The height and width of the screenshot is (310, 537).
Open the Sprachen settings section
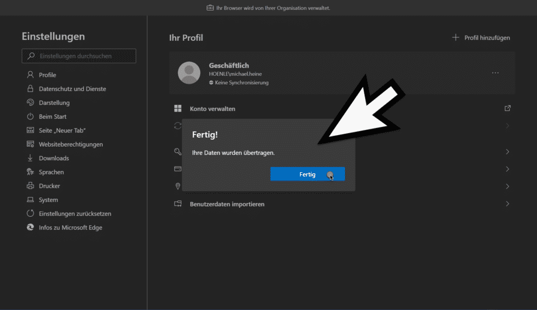click(51, 172)
